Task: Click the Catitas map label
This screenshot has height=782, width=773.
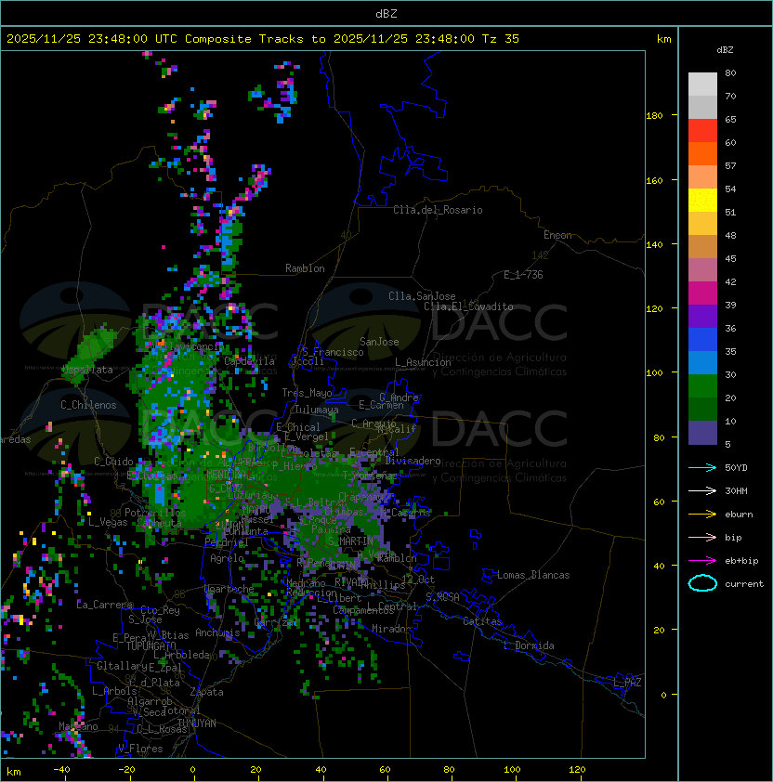Action: pos(482,621)
